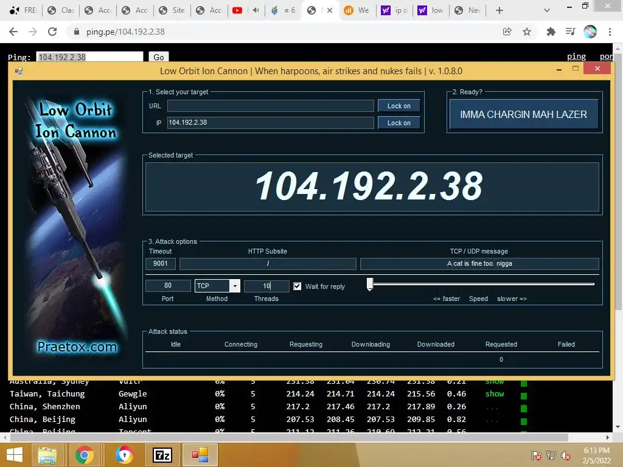Open the Extensions puzzle-piece menu
The width and height of the screenshot is (623, 467).
551,32
